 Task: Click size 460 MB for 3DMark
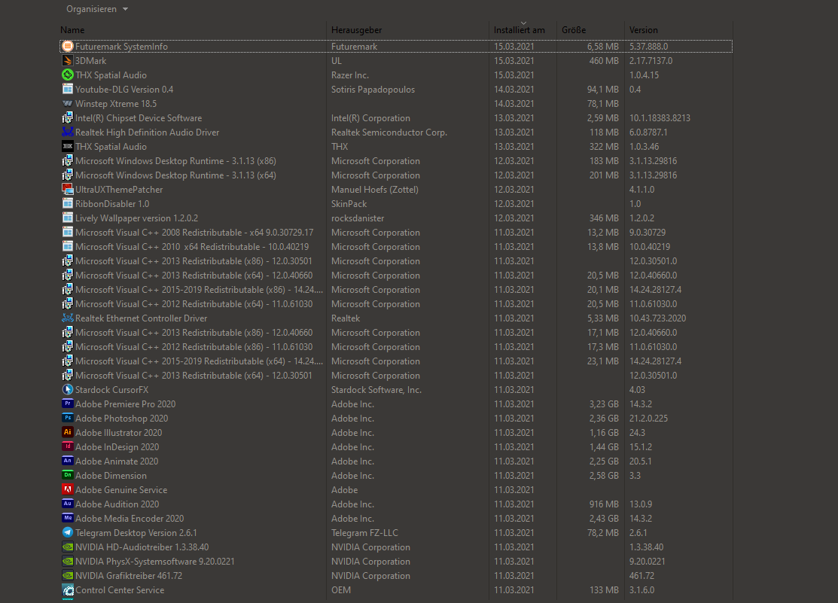pyautogui.click(x=604, y=61)
